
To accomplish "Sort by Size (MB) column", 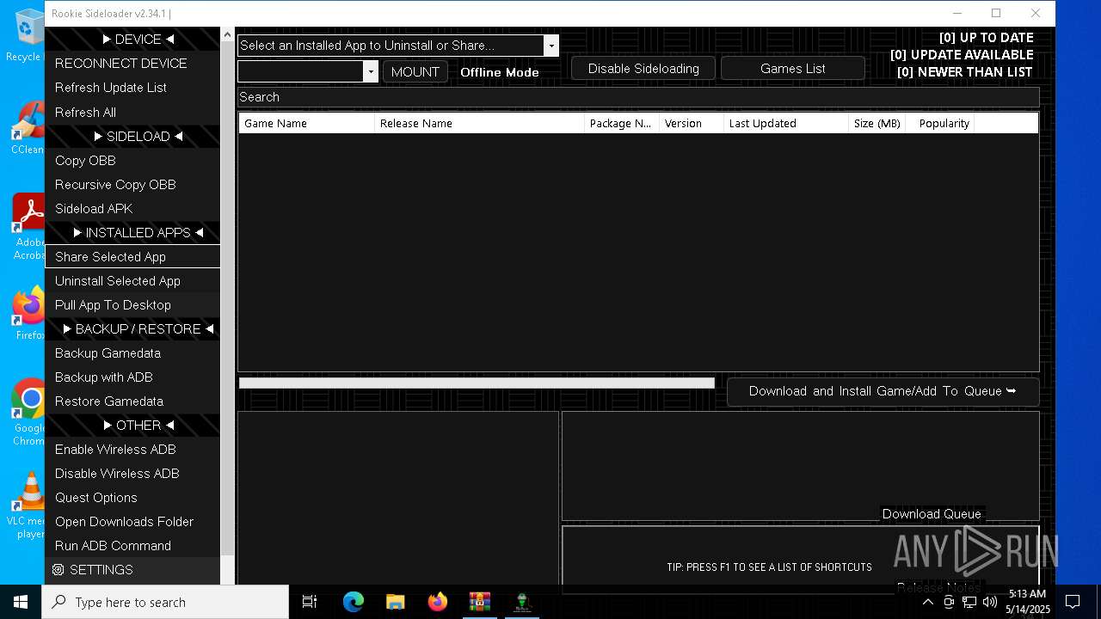I will (877, 123).
